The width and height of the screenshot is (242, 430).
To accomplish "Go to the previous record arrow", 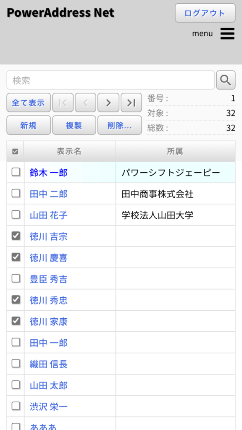I will click(85, 102).
